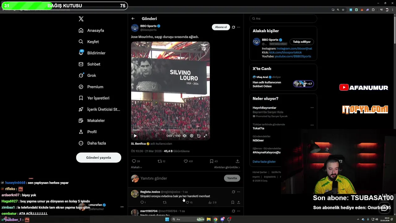Screen dimensions: 396x223
Task: Open the Nükleer trending topic
Action: click(258, 140)
